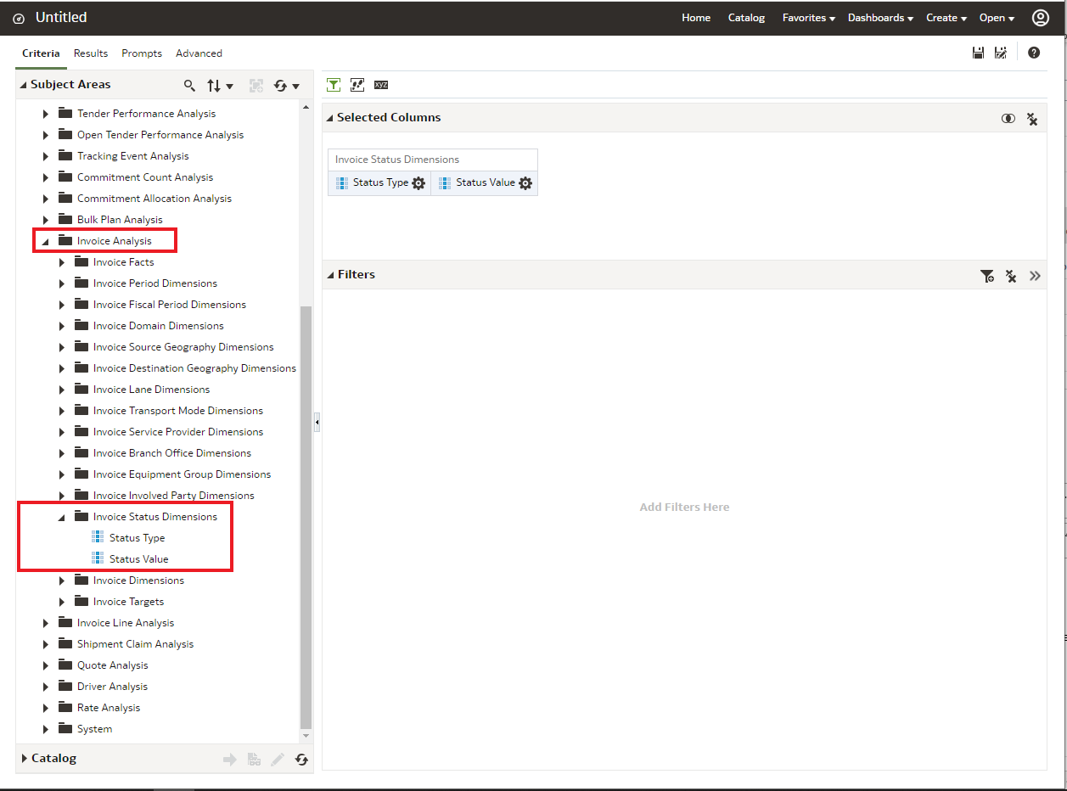Switch to the Prompts tab
The height and width of the screenshot is (791, 1067).
[142, 53]
